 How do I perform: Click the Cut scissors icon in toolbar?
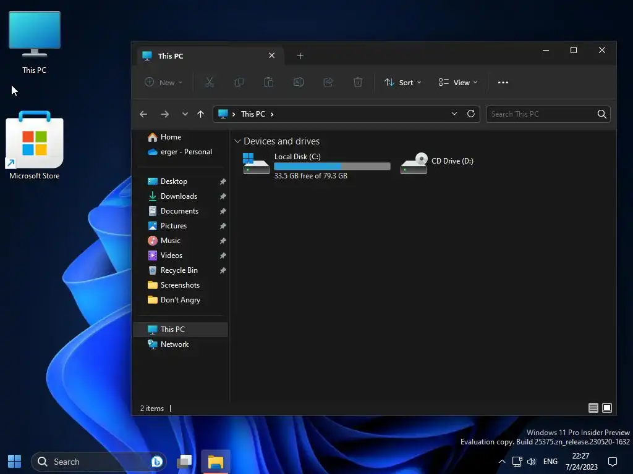point(209,82)
